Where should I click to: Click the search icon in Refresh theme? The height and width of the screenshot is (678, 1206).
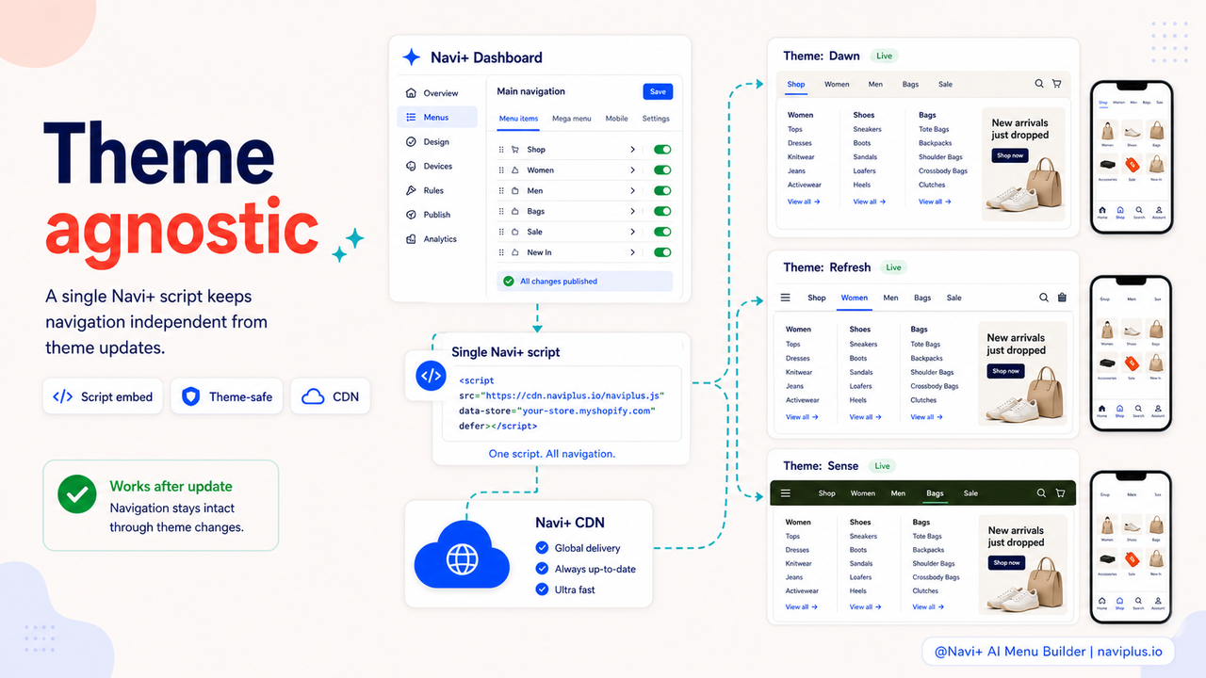pyautogui.click(x=1044, y=298)
